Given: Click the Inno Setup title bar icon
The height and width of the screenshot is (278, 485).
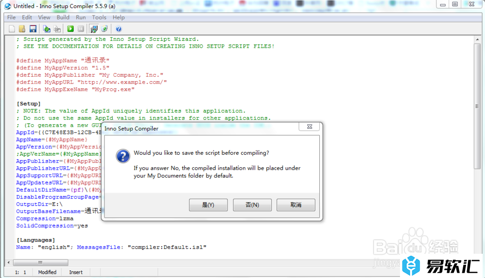Looking at the screenshot, I should pyautogui.click(x=7, y=6).
